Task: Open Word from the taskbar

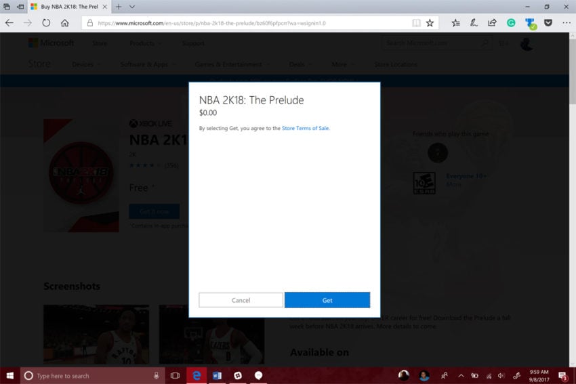Action: coord(217,376)
